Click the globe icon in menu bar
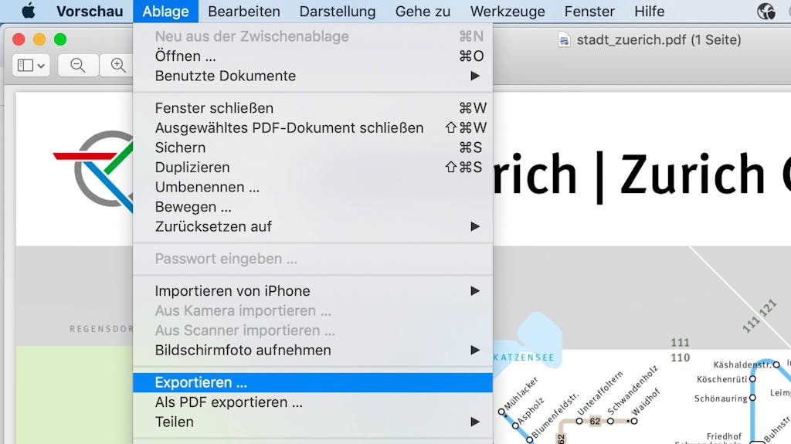791x444 pixels. (766, 11)
